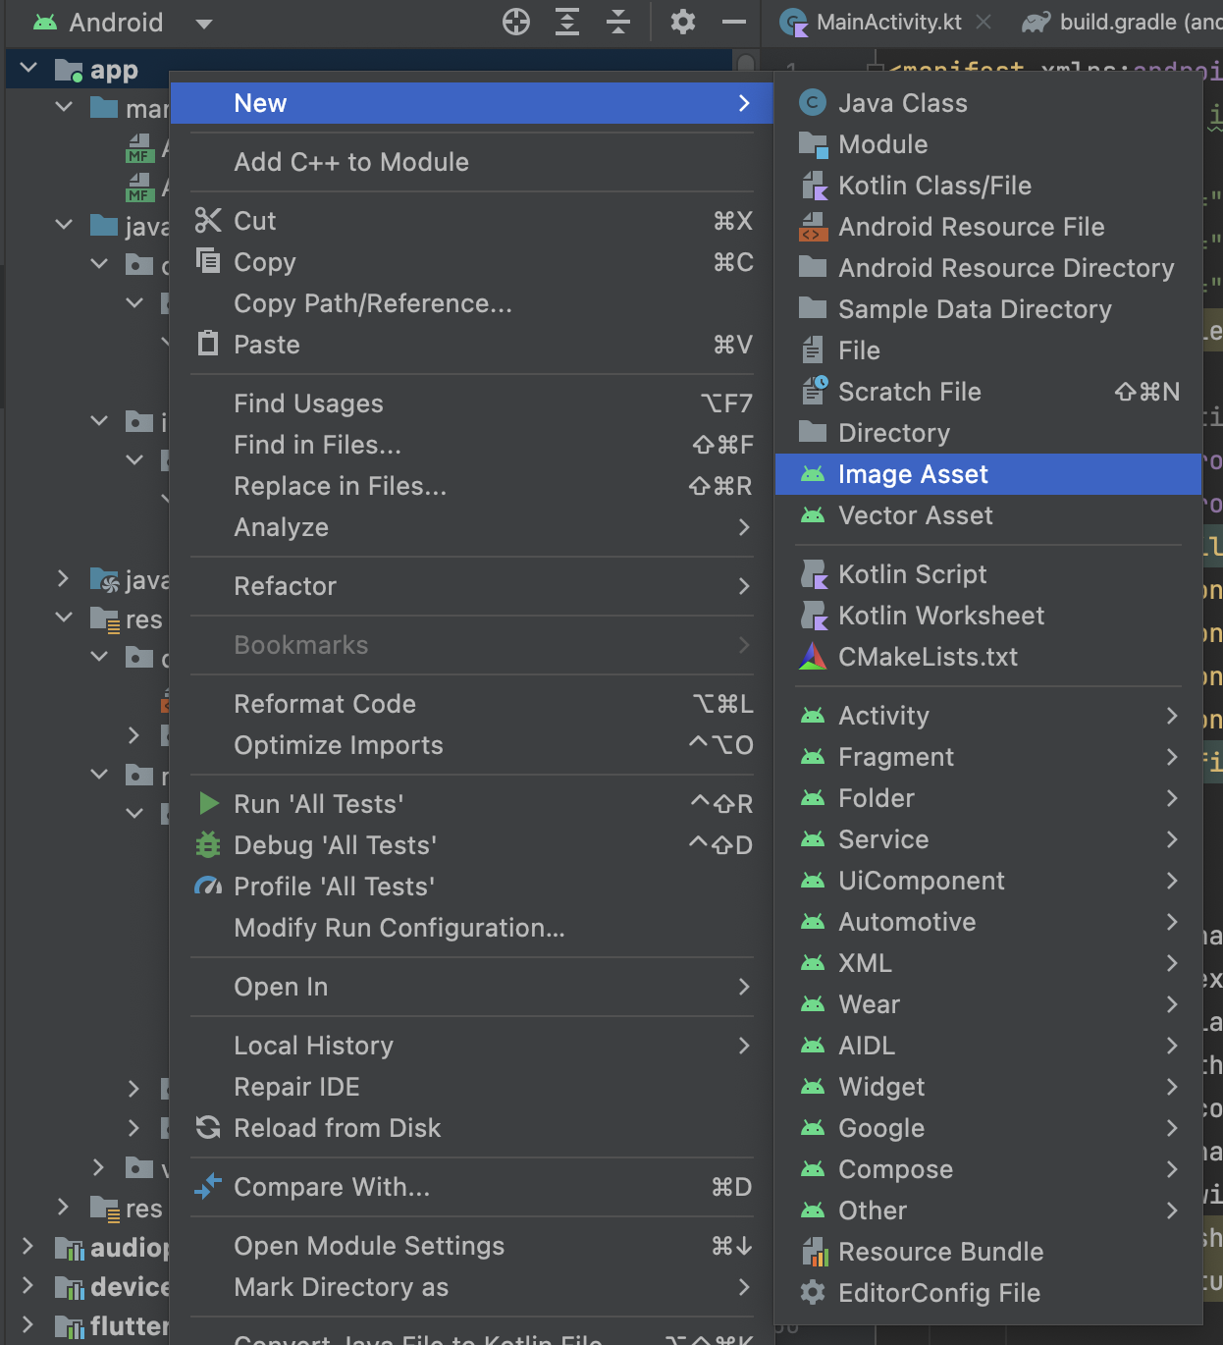This screenshot has width=1223, height=1345.
Task: Open the Wear submenu
Action: click(x=988, y=1004)
